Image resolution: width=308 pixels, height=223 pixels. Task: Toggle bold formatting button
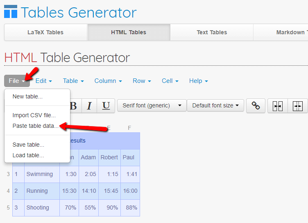(75, 106)
